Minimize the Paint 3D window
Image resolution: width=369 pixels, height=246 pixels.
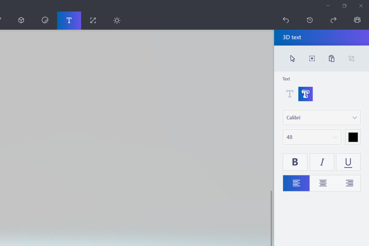click(328, 6)
